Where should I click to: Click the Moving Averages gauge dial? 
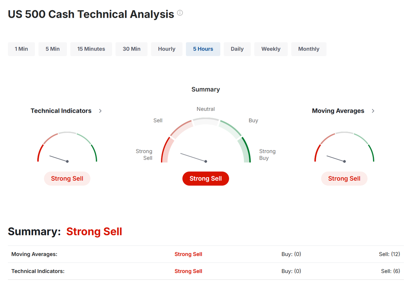[344, 147]
